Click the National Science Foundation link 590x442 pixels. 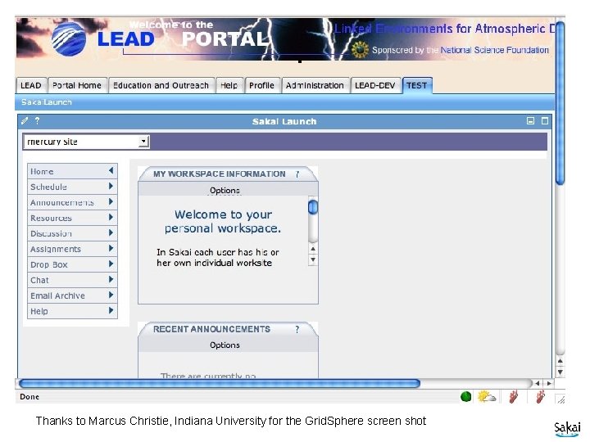(x=494, y=50)
